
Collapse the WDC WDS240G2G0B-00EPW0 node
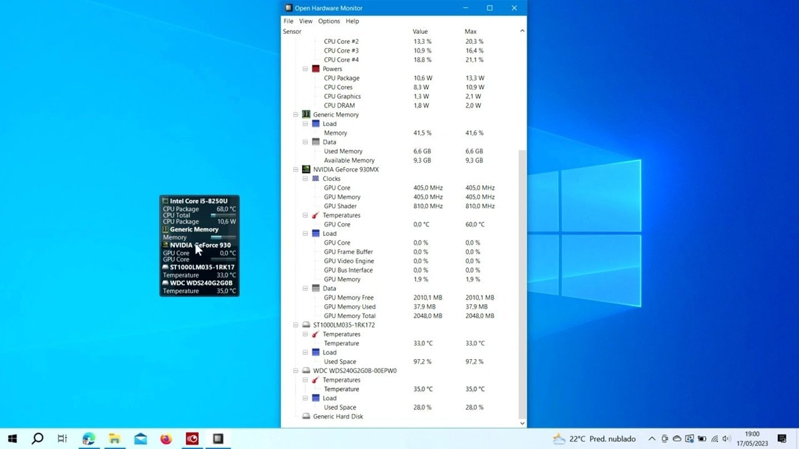[x=295, y=371]
